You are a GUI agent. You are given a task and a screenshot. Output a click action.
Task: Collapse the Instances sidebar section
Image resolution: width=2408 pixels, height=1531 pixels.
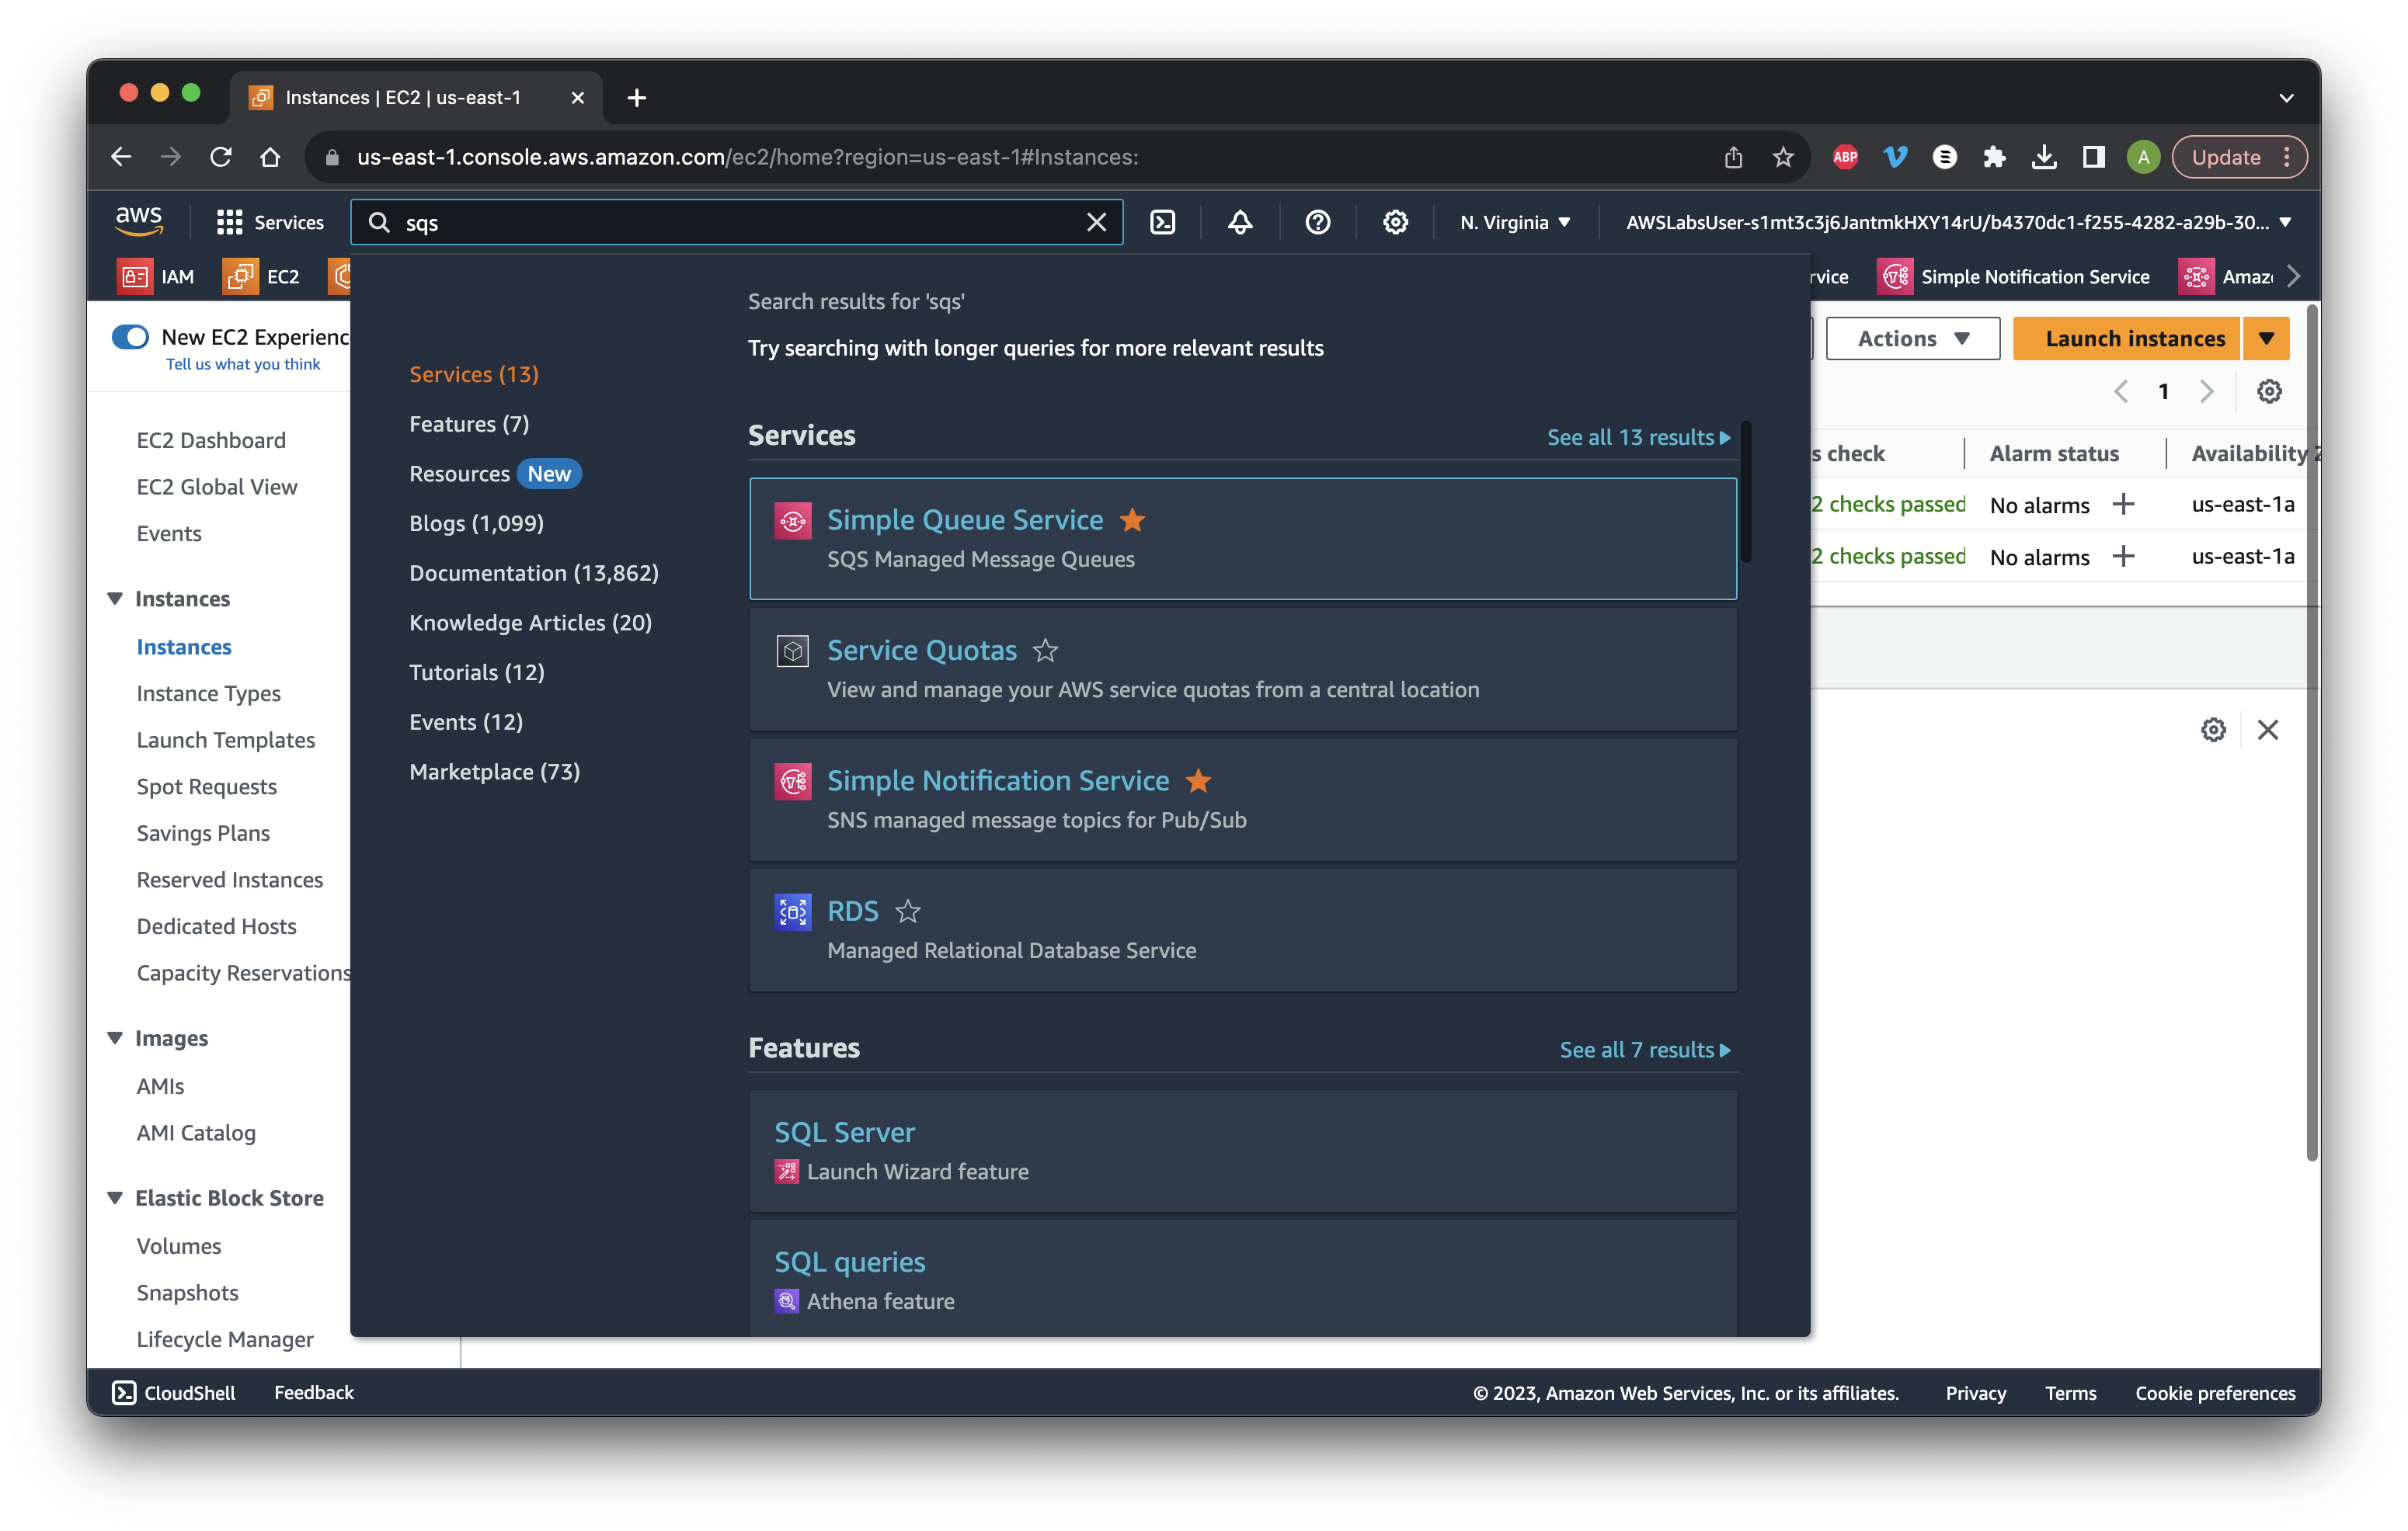click(115, 599)
